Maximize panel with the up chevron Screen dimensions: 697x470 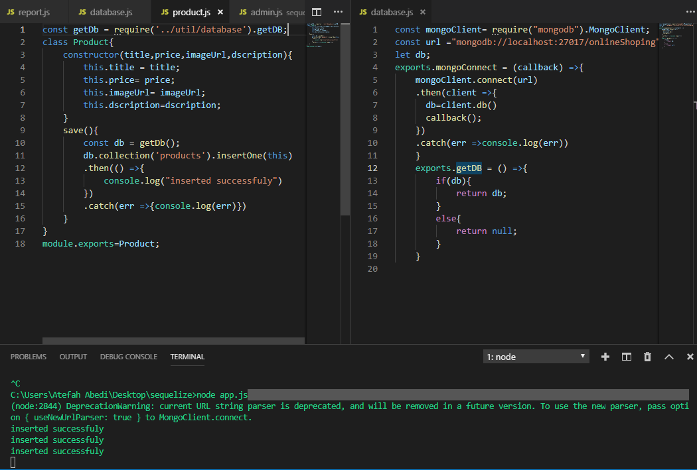(669, 357)
